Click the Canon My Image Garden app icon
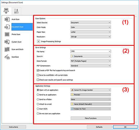Image resolution: width=139 pixels, height=130 pixels. (x=72, y=90)
